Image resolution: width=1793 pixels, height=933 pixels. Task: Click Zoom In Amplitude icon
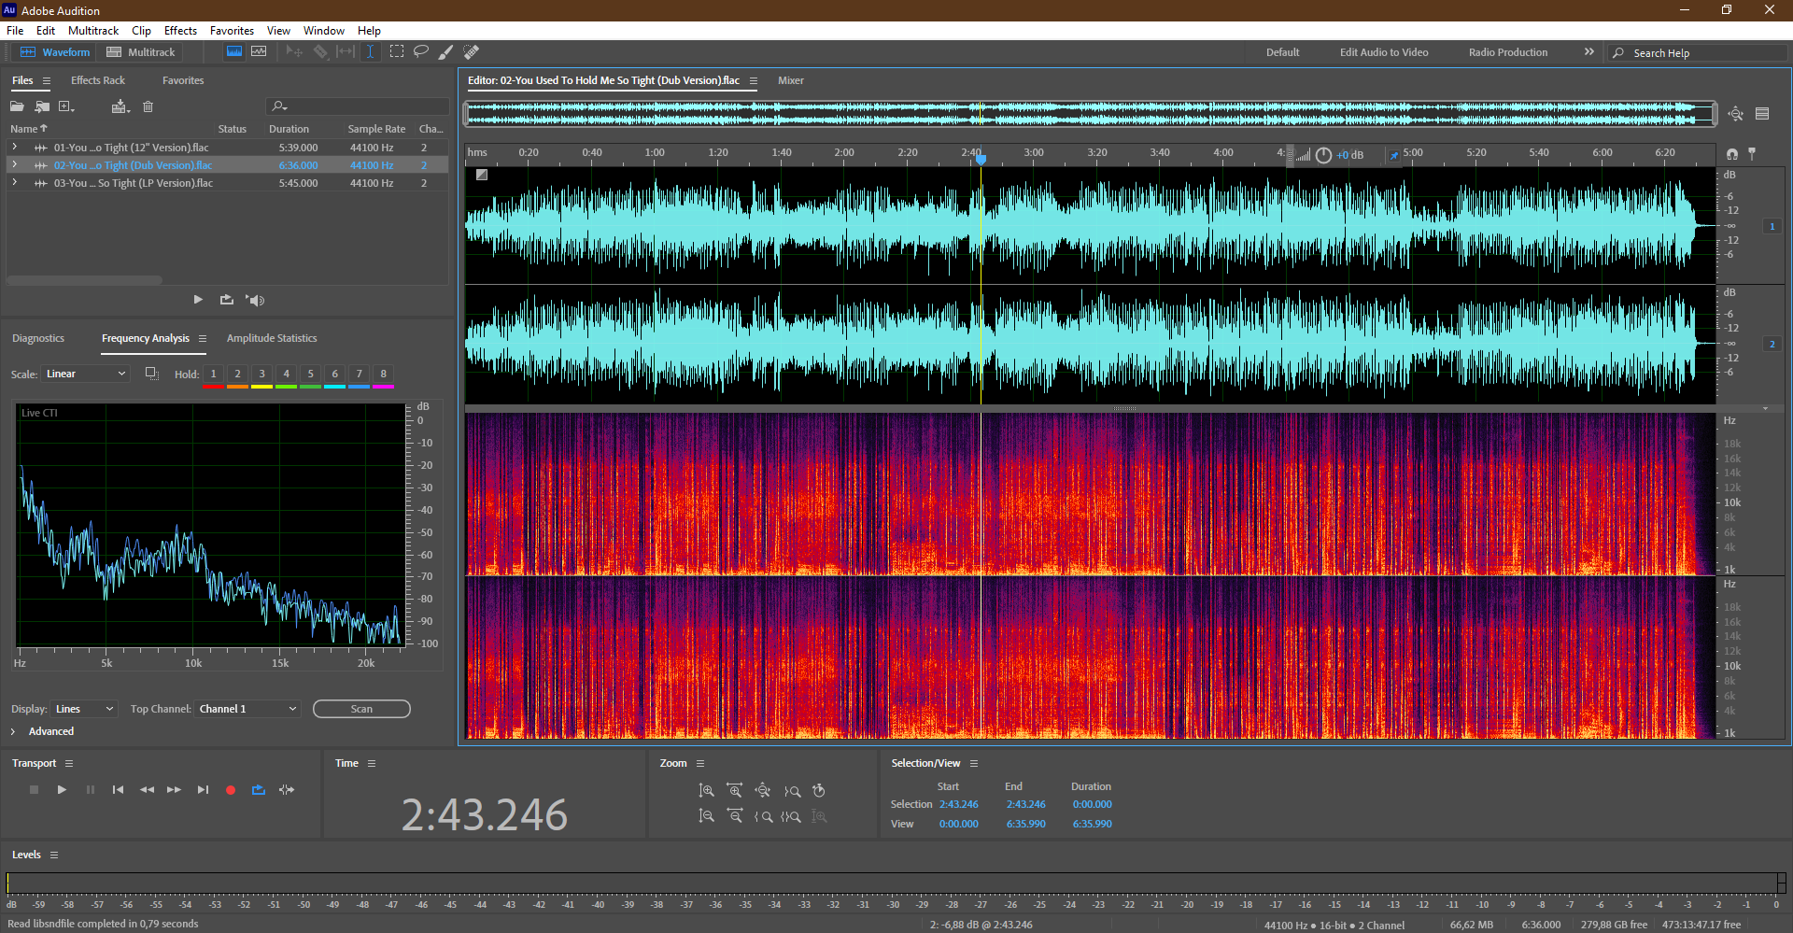(707, 790)
